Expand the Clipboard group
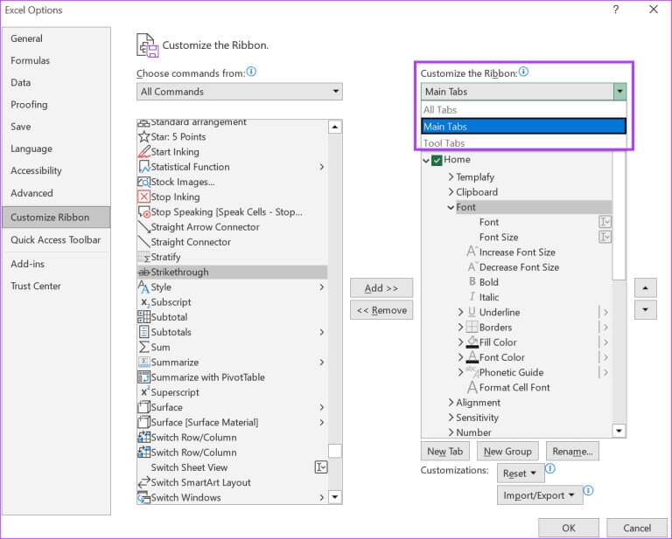 click(x=451, y=192)
